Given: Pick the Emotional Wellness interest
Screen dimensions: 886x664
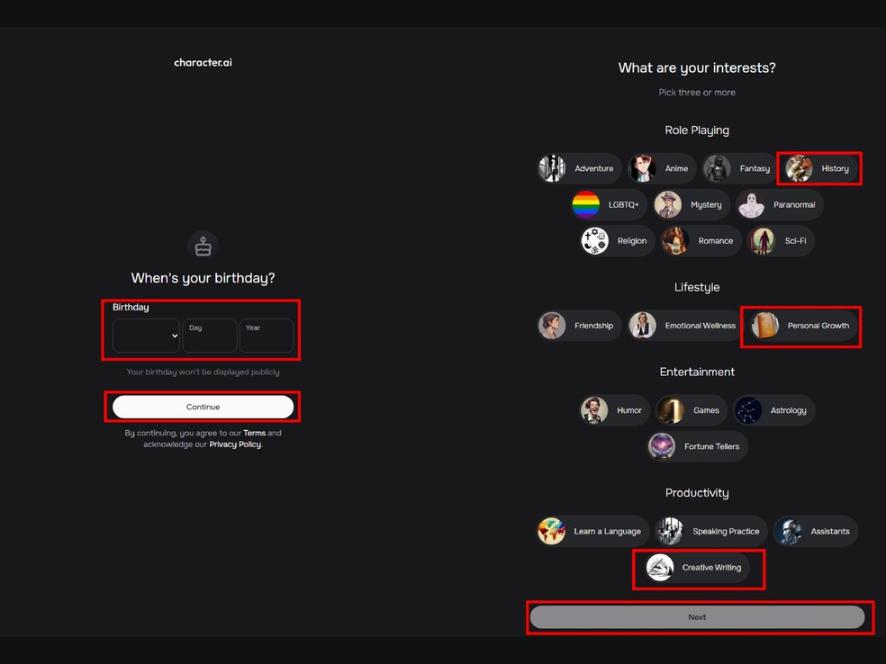Looking at the screenshot, I should [x=685, y=325].
